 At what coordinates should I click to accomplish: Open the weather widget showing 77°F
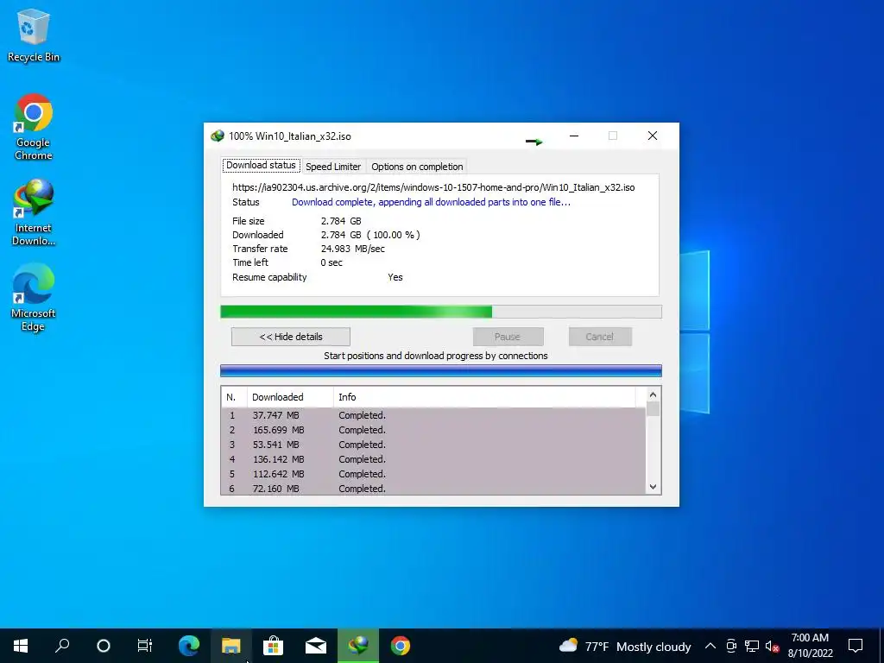pos(625,646)
